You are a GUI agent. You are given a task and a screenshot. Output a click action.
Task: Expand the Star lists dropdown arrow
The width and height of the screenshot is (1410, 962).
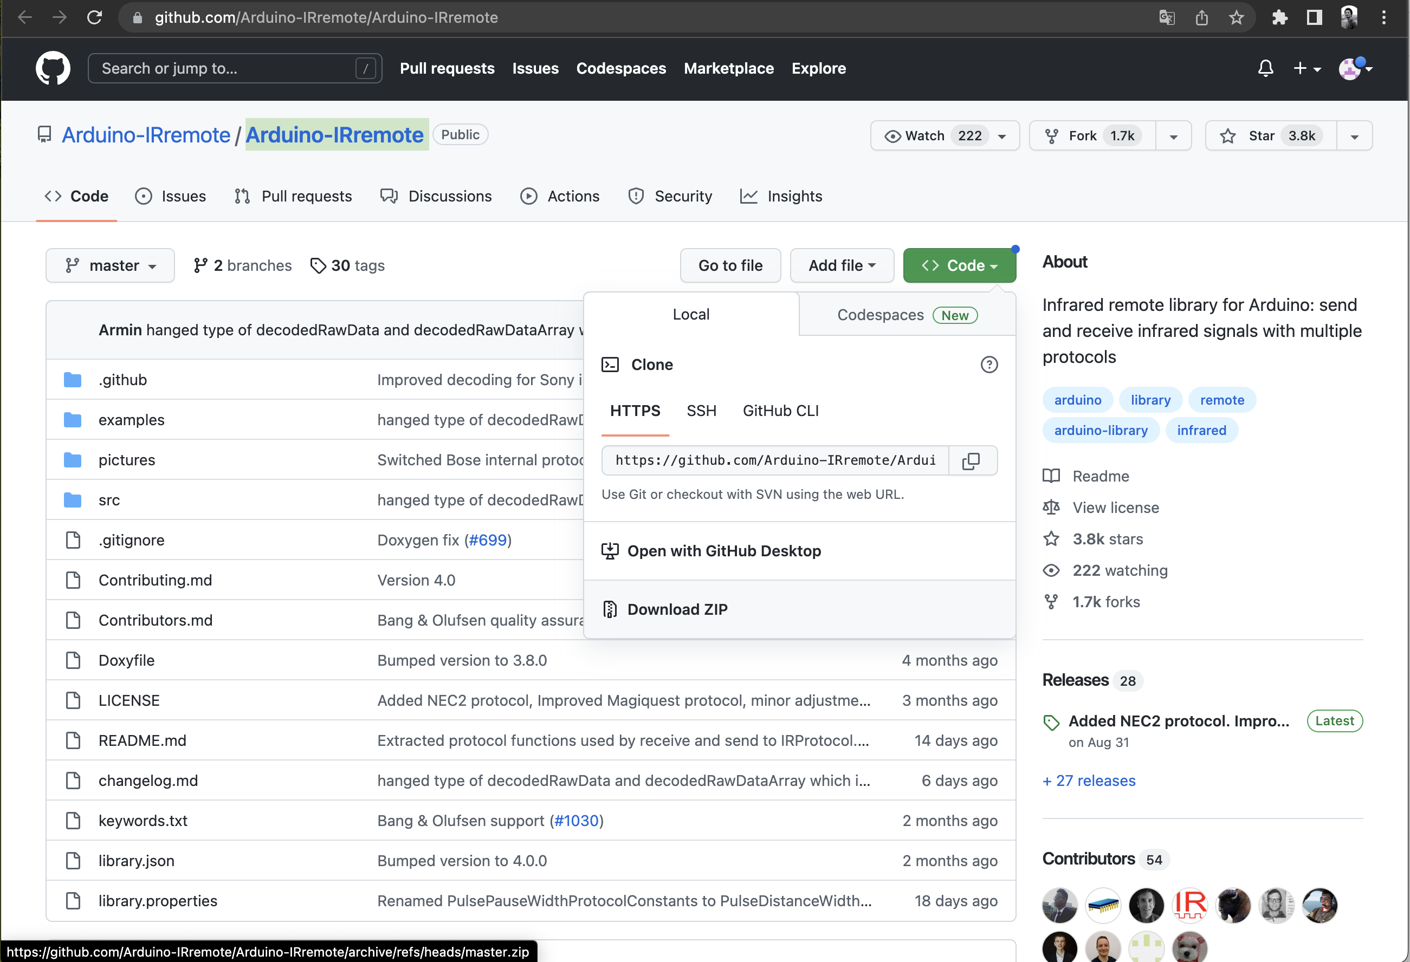[x=1354, y=136]
